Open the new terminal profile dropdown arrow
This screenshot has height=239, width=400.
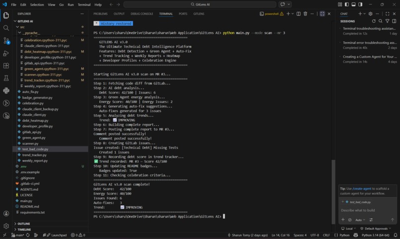click(293, 14)
